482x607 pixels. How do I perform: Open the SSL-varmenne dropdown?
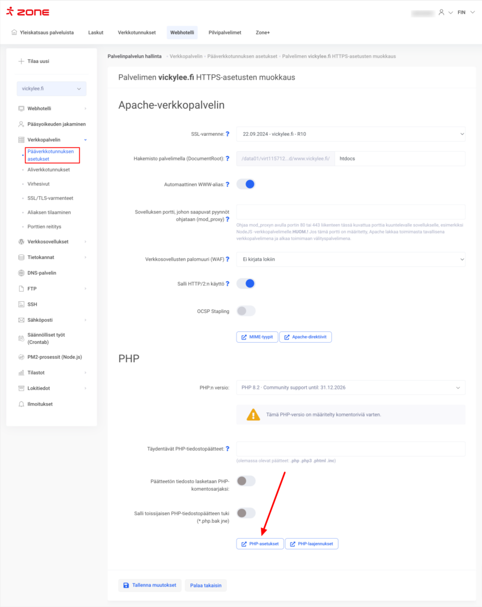[x=350, y=134]
